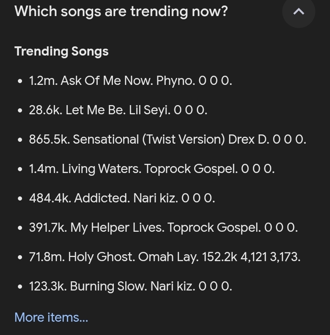Click the bullet beside "Addicted"
Image resolution: width=330 pixels, height=335 pixels.
[20, 199]
